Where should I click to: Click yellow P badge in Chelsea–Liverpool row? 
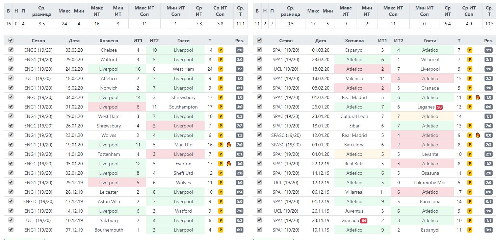click(x=220, y=50)
